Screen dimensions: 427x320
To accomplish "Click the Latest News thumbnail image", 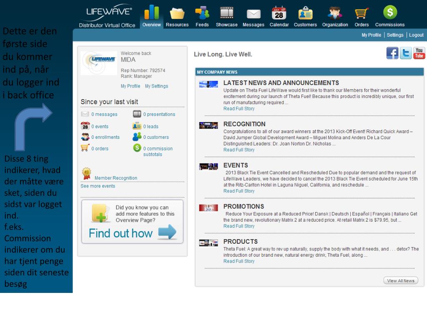I will [x=208, y=84].
